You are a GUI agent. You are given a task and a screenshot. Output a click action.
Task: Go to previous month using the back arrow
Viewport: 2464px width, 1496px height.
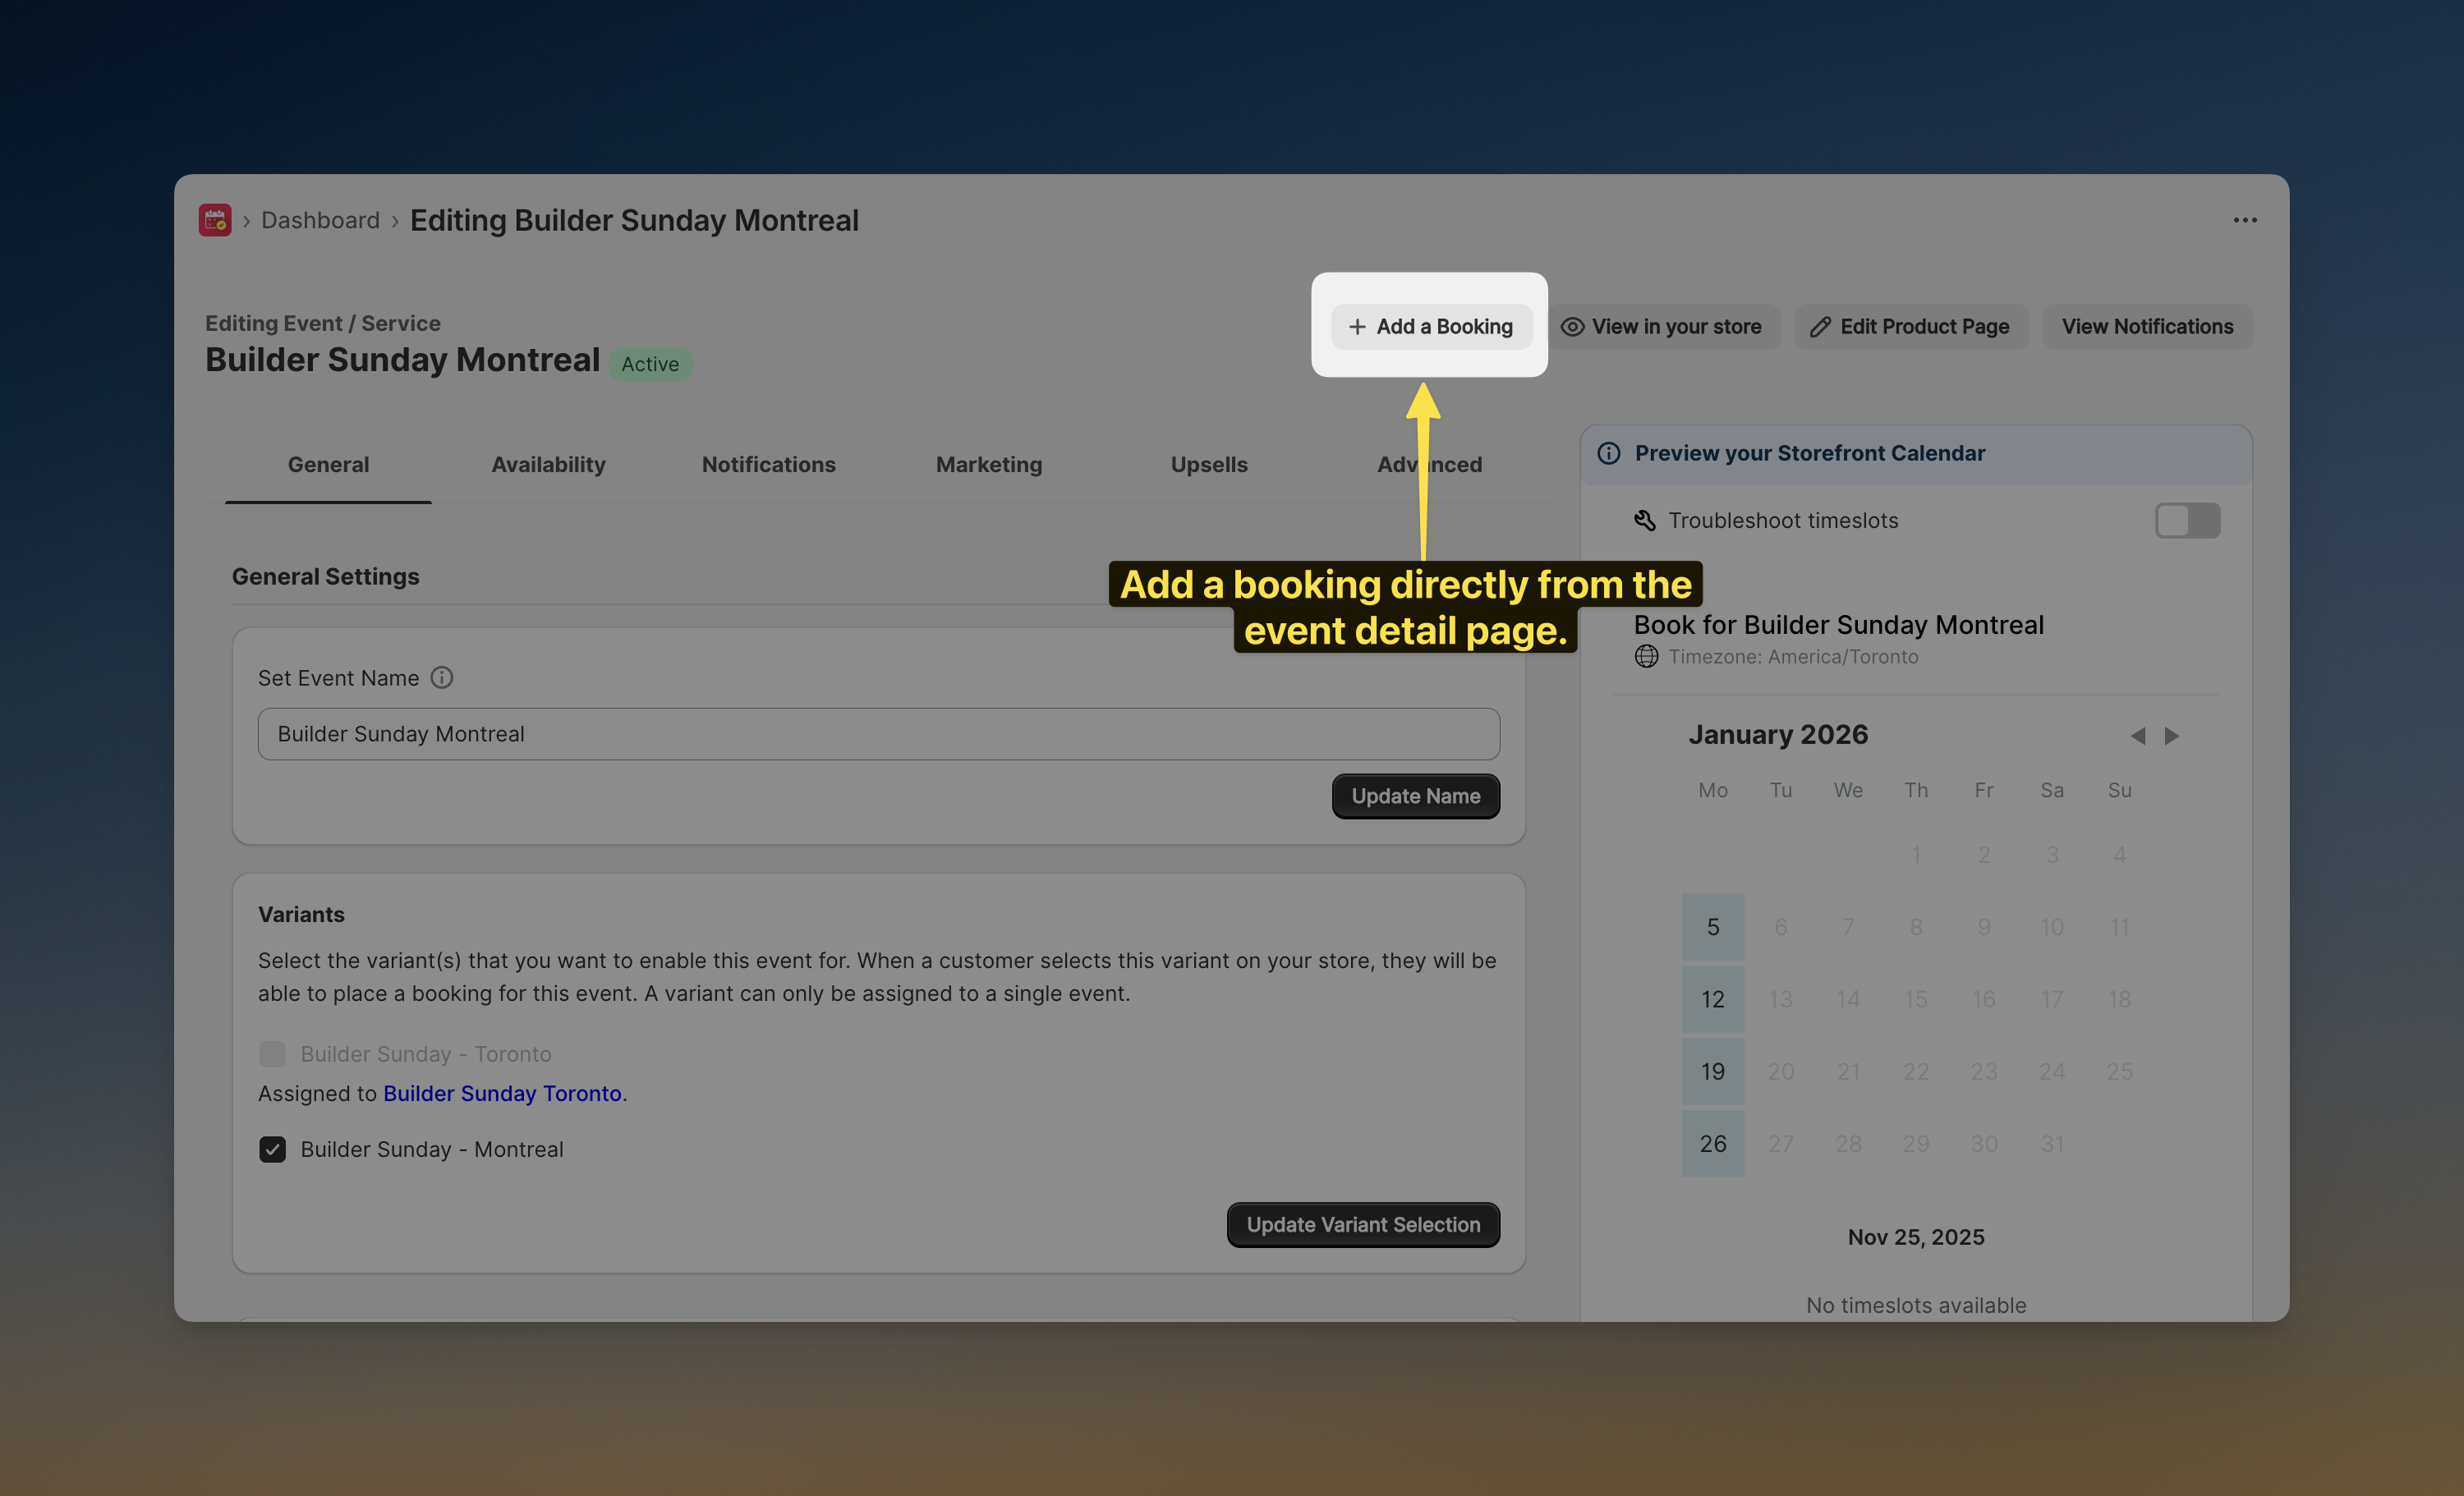click(2139, 735)
